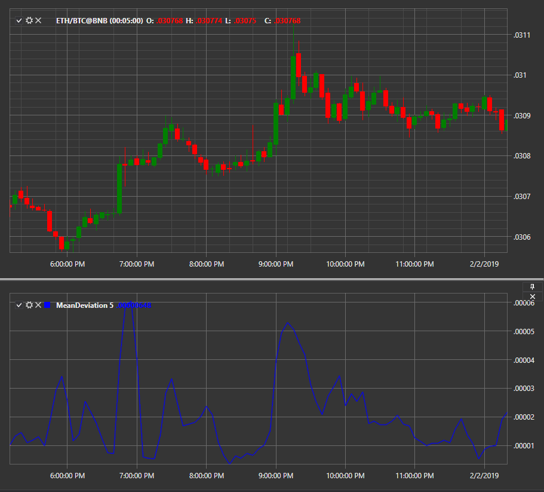This screenshot has height=492, width=544.
Task: Close the lower indicator pane
Action: 533,297
